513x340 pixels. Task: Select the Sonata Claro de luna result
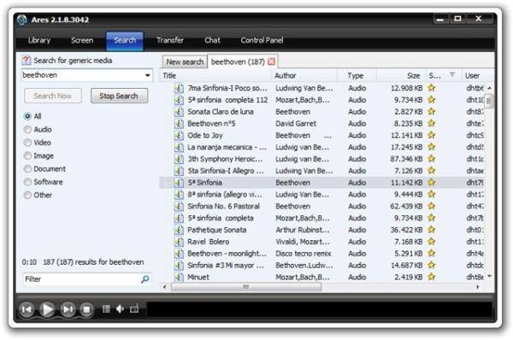[x=322, y=112]
